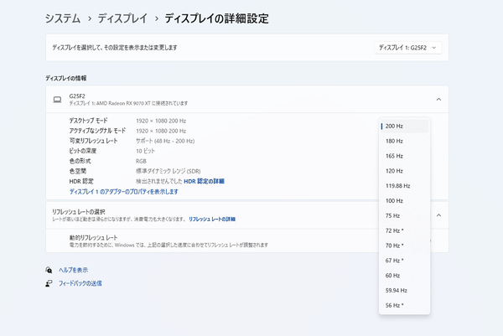
Task: Pick the 60 Hz option
Action: 405,276
